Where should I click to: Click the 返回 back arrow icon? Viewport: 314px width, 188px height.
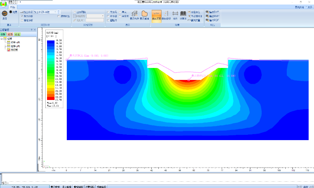click(x=5, y=13)
